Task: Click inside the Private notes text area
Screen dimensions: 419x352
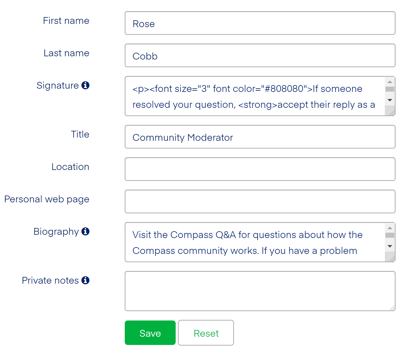Action: tap(259, 291)
